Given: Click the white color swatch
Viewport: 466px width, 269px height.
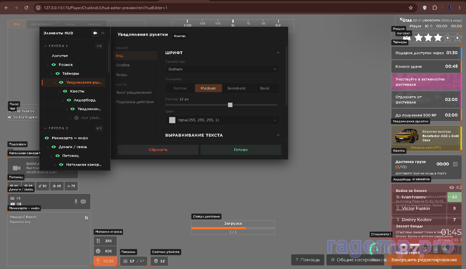Looking at the screenshot, I should [x=172, y=120].
